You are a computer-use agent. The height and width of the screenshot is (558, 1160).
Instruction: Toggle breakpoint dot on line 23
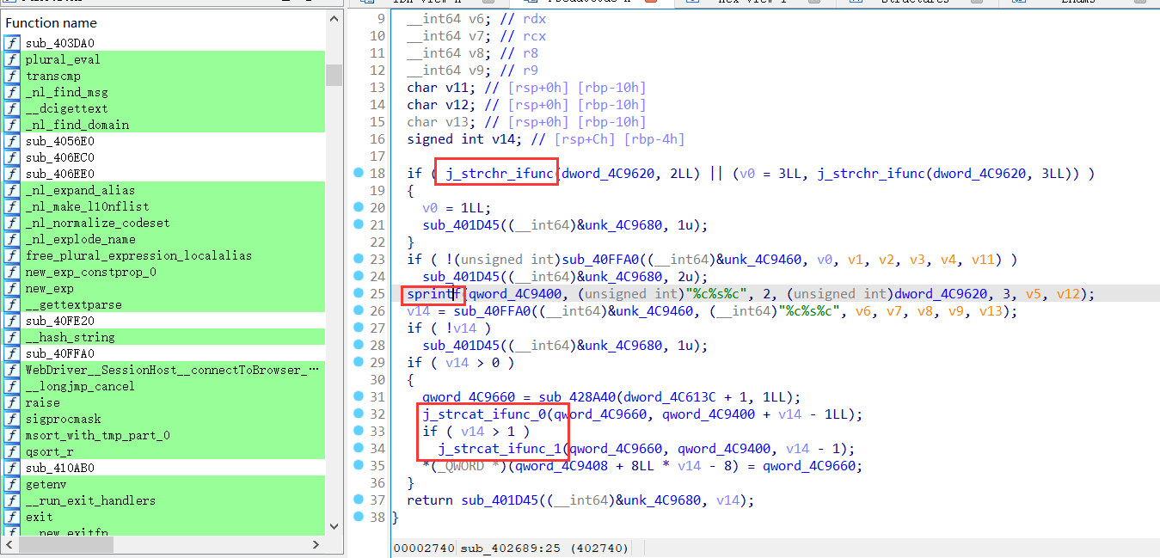[358, 259]
